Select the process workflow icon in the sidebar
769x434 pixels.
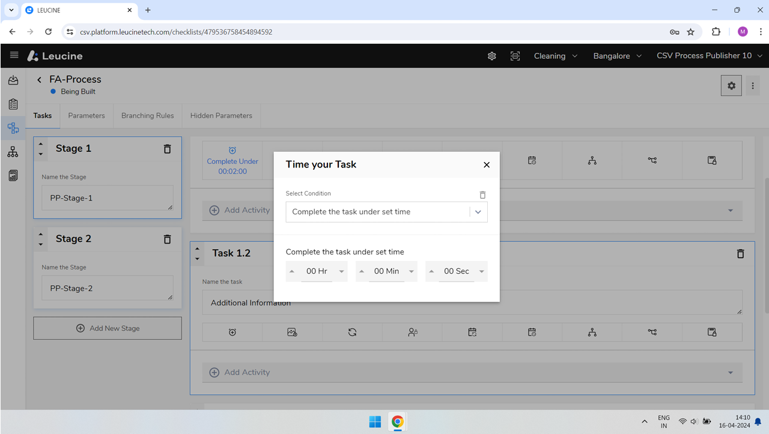(13, 128)
